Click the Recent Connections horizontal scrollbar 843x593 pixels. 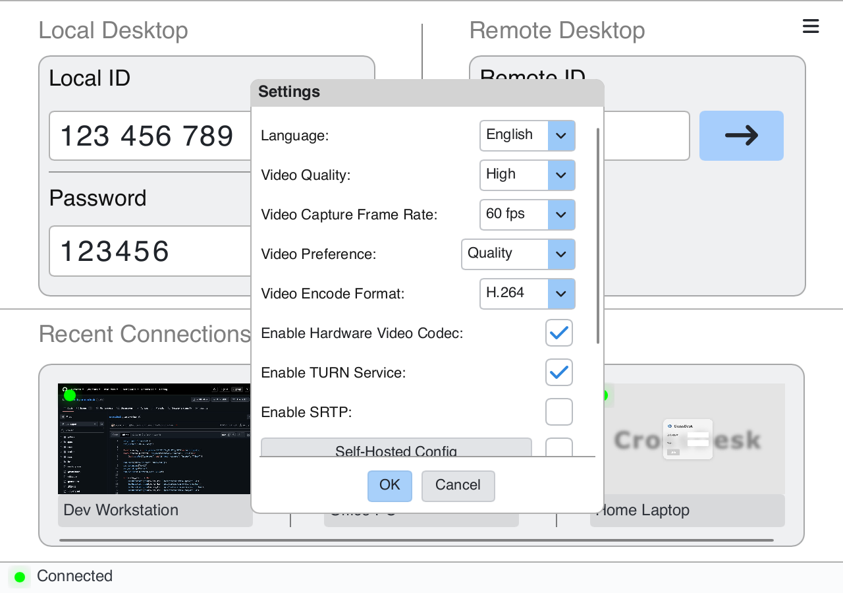(x=416, y=540)
